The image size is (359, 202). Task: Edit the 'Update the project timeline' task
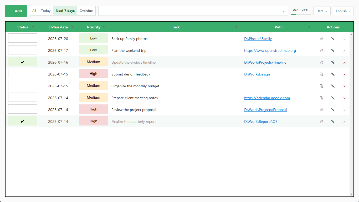pyautogui.click(x=333, y=62)
